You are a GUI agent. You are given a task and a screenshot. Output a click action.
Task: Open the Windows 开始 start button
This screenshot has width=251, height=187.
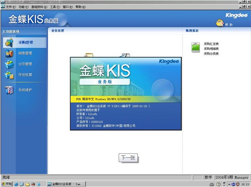(7, 184)
